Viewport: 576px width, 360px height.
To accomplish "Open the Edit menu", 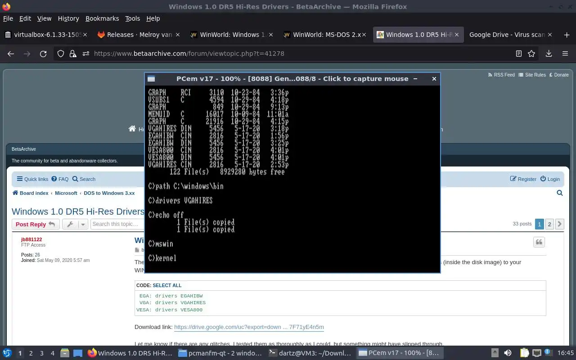I will point(25,18).
